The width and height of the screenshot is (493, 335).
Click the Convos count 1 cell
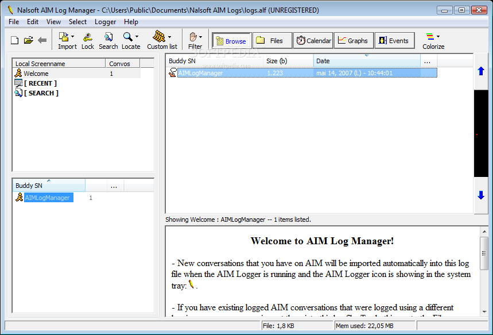coord(111,74)
